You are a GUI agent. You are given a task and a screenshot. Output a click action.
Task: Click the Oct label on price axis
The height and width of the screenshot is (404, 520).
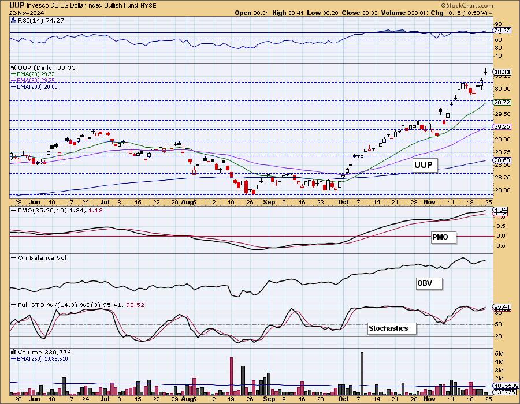click(343, 203)
